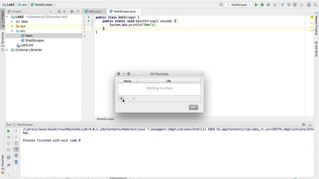Select Lab3.iml file in the project tree

click(x=26, y=45)
